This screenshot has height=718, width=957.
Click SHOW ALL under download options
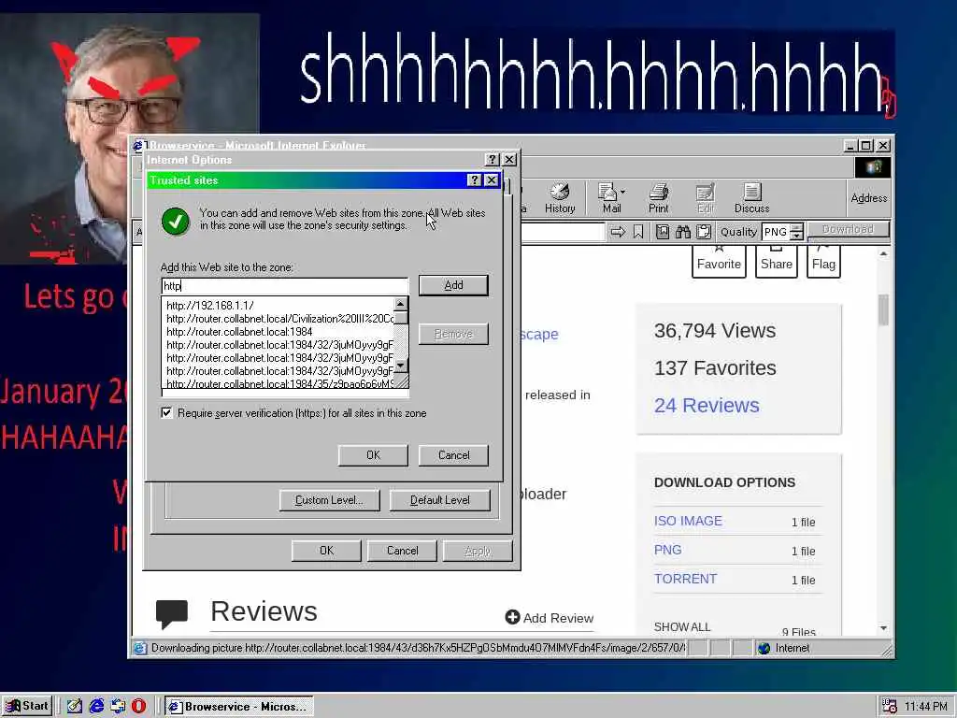pyautogui.click(x=682, y=627)
